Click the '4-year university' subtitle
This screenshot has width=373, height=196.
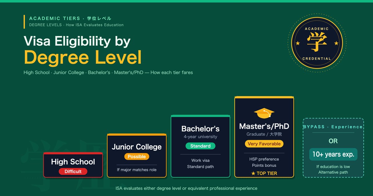pyautogui.click(x=200, y=137)
